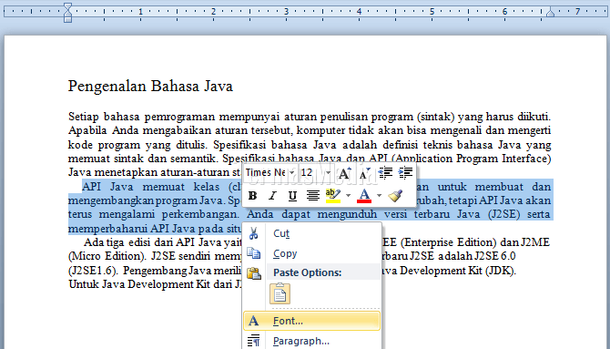The image size is (610, 349).
Task: Click the right indent marker on ruler
Action: [x=550, y=13]
